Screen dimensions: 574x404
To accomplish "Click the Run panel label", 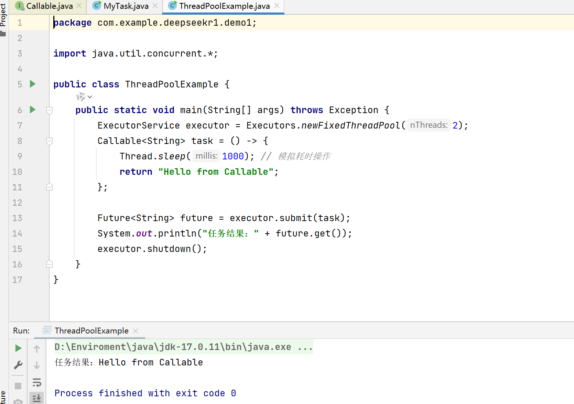I will click(x=21, y=331).
